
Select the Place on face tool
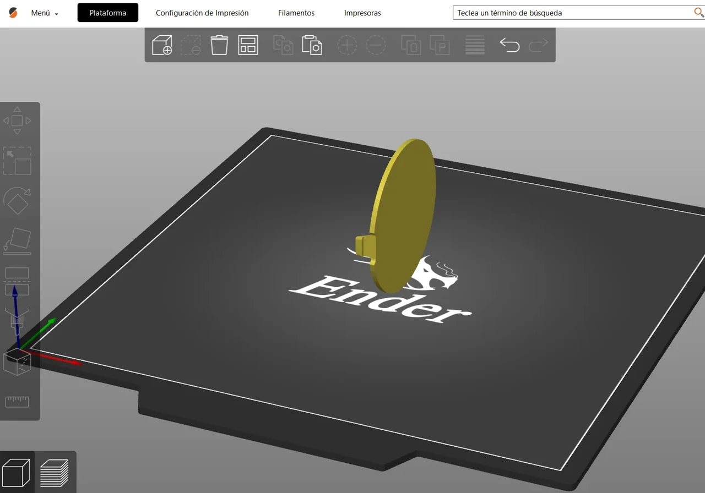tap(17, 241)
